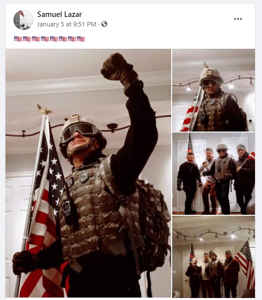Open the helmet and goggles close-up thumbnail
Image resolution: width=262 pixels, height=300 pixels.
click(x=214, y=90)
